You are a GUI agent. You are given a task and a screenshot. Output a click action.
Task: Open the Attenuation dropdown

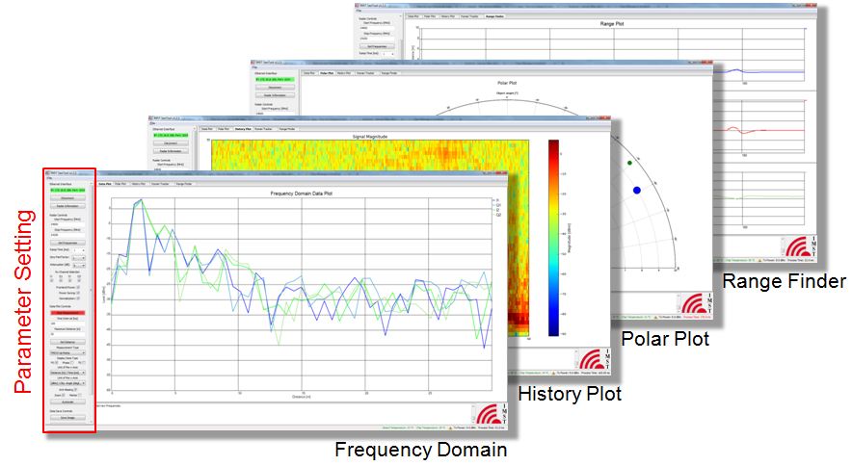(x=79, y=265)
